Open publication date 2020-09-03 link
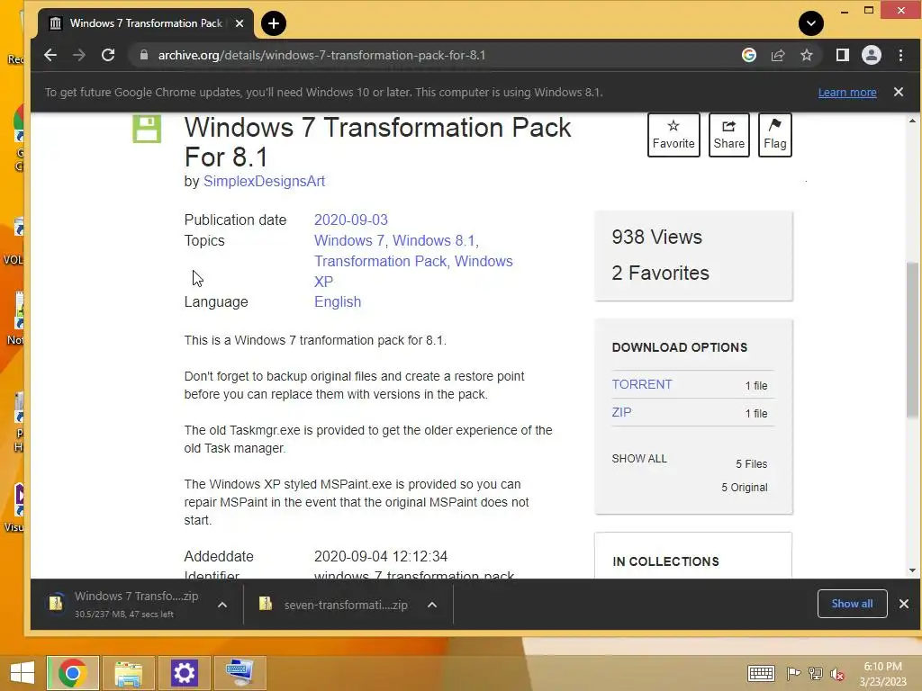Image resolution: width=922 pixels, height=691 pixels. 350,220
